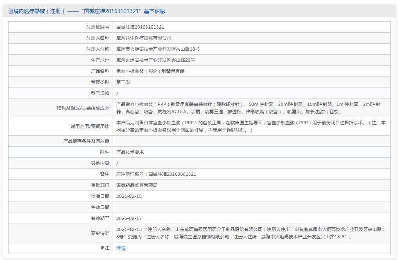This screenshot has width=398, height=260.
Task: Click the intended use description text
Action: click(x=251, y=126)
